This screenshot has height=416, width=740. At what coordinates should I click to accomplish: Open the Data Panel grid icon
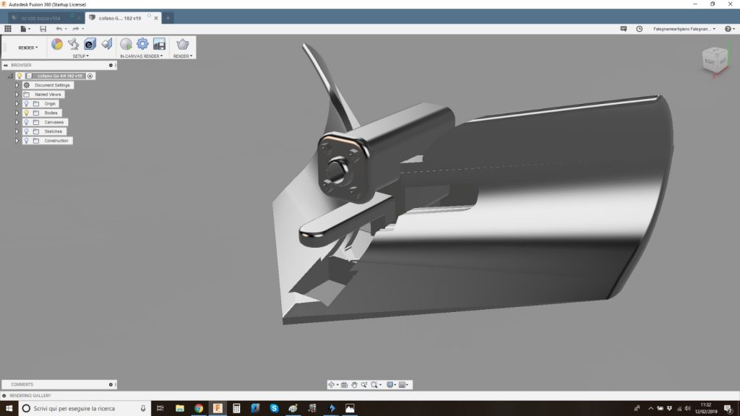[8, 29]
